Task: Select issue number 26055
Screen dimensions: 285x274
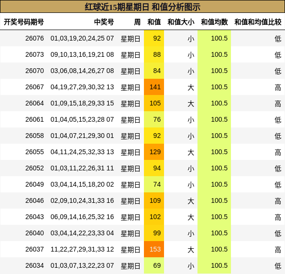Action: coord(34,152)
